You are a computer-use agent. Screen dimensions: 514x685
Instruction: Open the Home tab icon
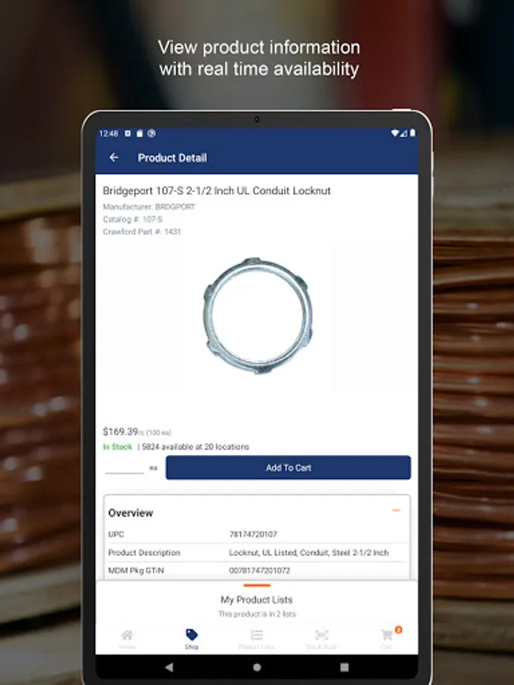point(126,635)
